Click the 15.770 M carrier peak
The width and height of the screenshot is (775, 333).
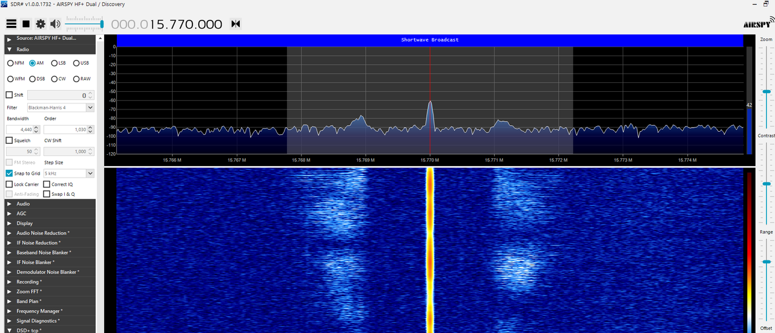tap(430, 102)
